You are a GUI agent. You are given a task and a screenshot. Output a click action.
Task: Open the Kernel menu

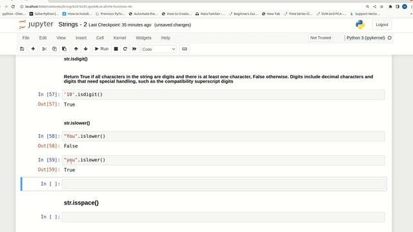coord(119,38)
